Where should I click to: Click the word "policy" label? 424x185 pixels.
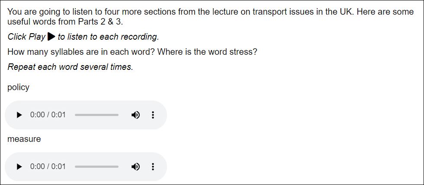[19, 87]
